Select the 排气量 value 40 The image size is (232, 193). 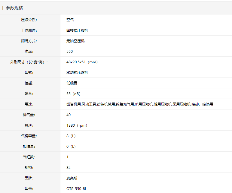tap(69, 115)
